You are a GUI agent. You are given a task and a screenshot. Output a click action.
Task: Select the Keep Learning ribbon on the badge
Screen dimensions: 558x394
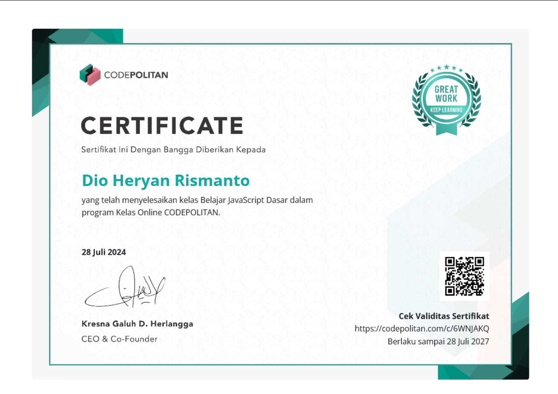coord(446,110)
